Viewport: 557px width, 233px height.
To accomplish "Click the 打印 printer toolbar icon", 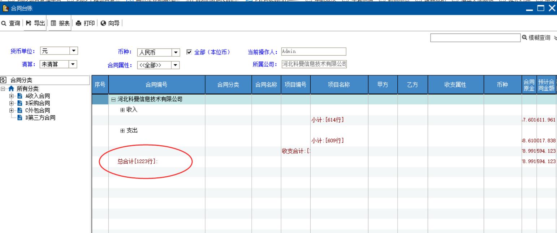I will [79, 23].
